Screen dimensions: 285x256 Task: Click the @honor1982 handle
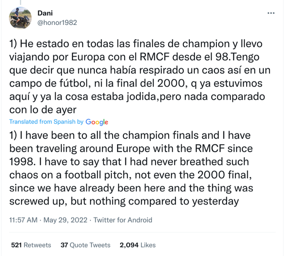[x=57, y=22]
